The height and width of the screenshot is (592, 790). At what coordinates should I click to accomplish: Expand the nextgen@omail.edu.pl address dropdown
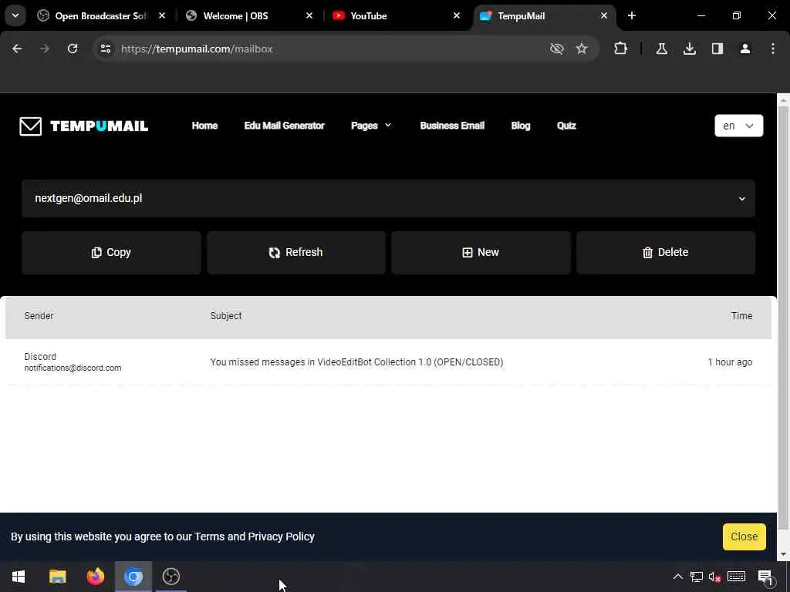pos(388,198)
